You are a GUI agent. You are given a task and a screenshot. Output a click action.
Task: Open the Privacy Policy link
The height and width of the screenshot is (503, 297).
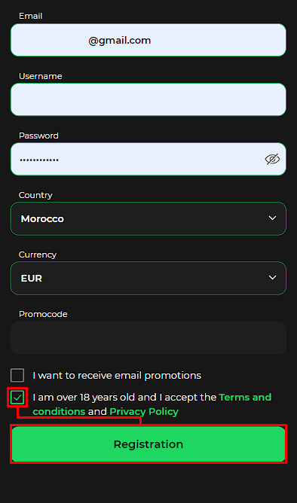pyautogui.click(x=144, y=411)
